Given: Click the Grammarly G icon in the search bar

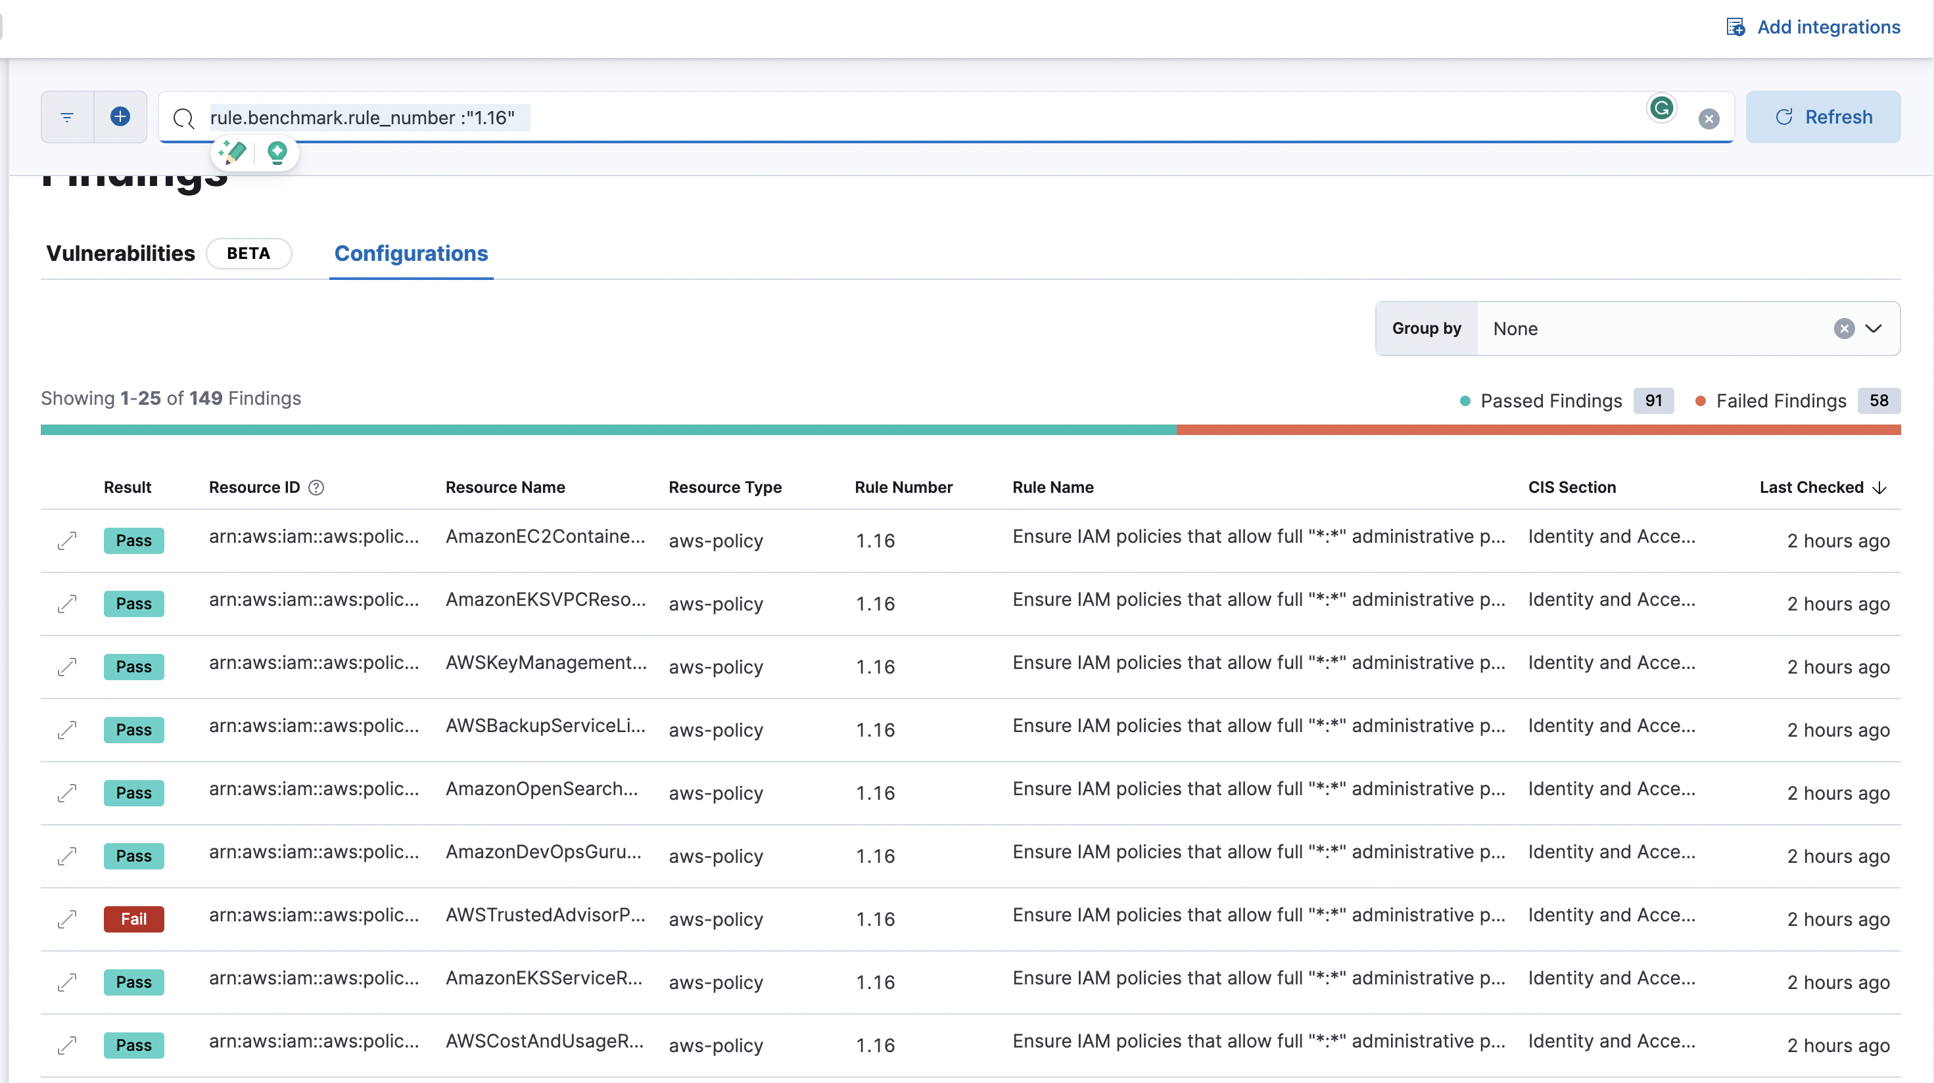Looking at the screenshot, I should (x=1661, y=108).
